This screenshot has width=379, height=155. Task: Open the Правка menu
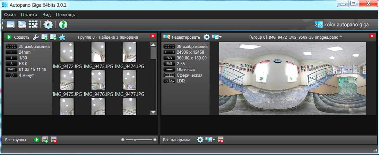29,15
